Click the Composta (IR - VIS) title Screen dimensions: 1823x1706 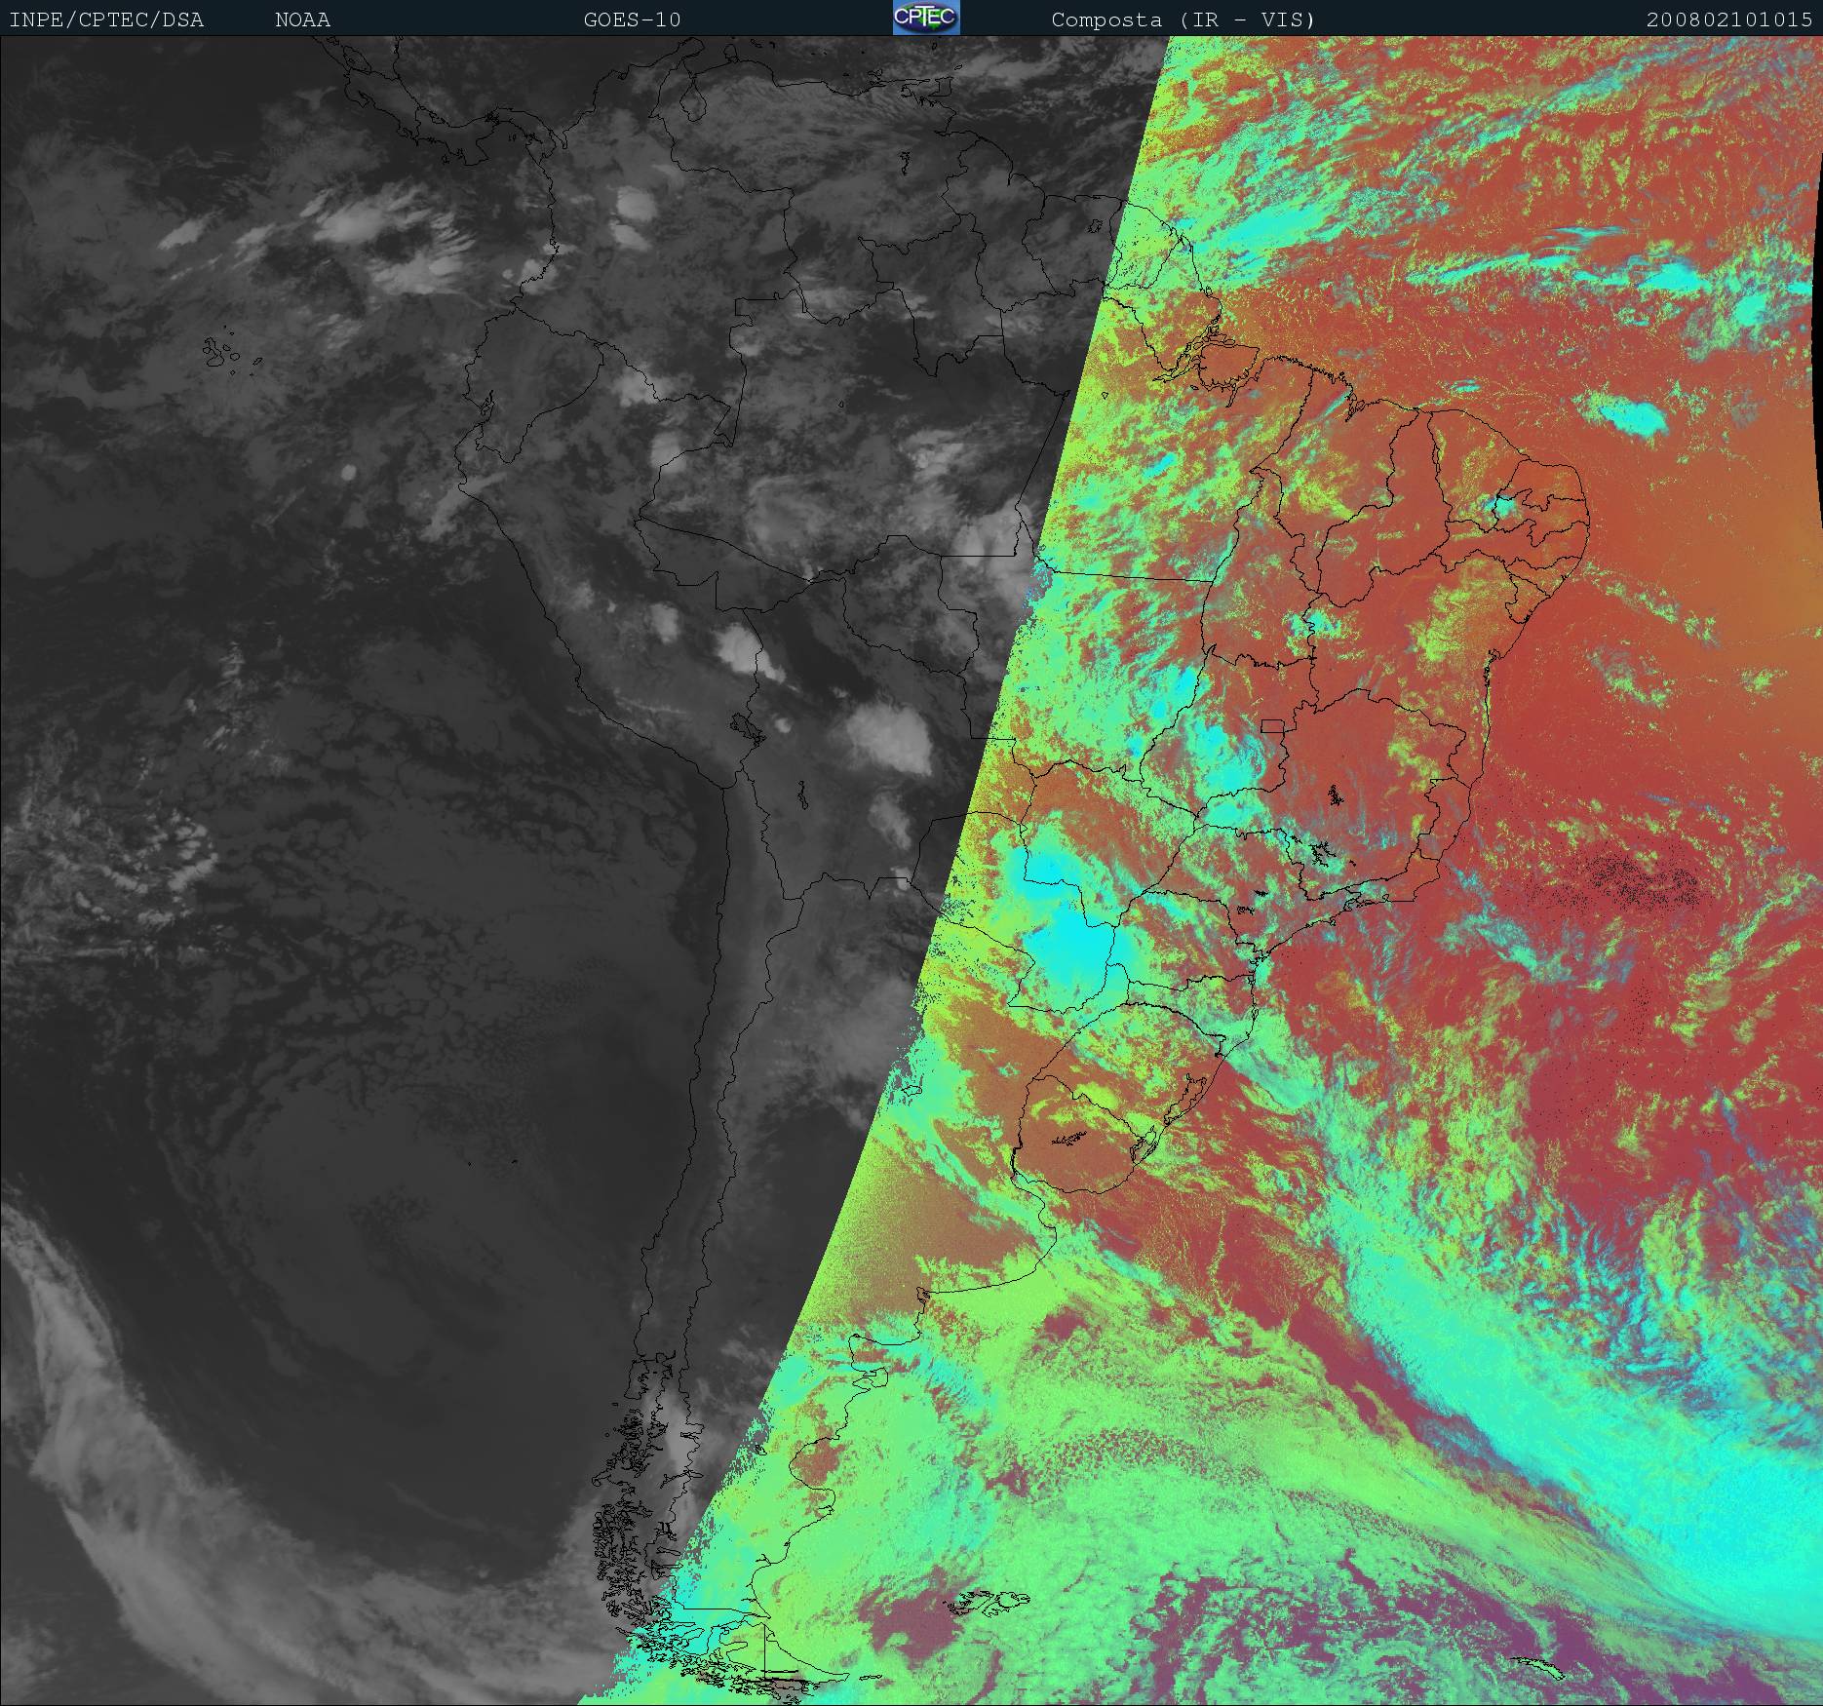[1183, 19]
